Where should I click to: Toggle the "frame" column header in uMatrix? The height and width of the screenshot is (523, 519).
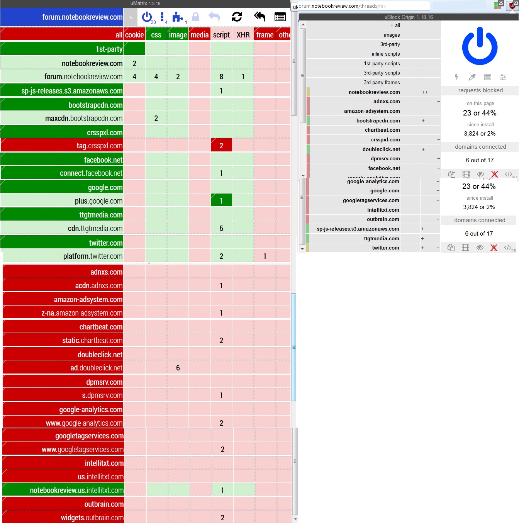coord(265,35)
